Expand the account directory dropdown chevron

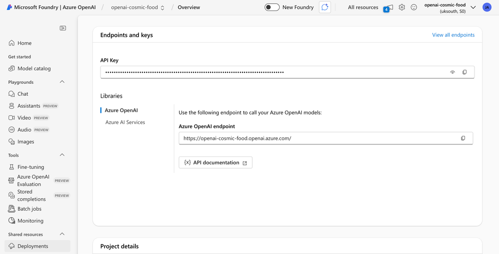tap(473, 7)
